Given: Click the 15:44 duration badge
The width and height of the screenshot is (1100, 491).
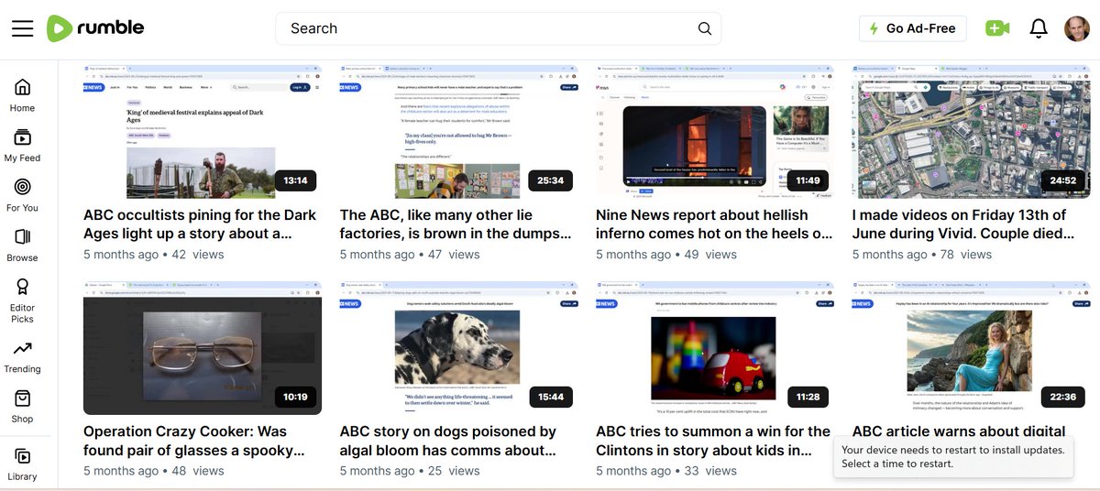Looking at the screenshot, I should 550,397.
